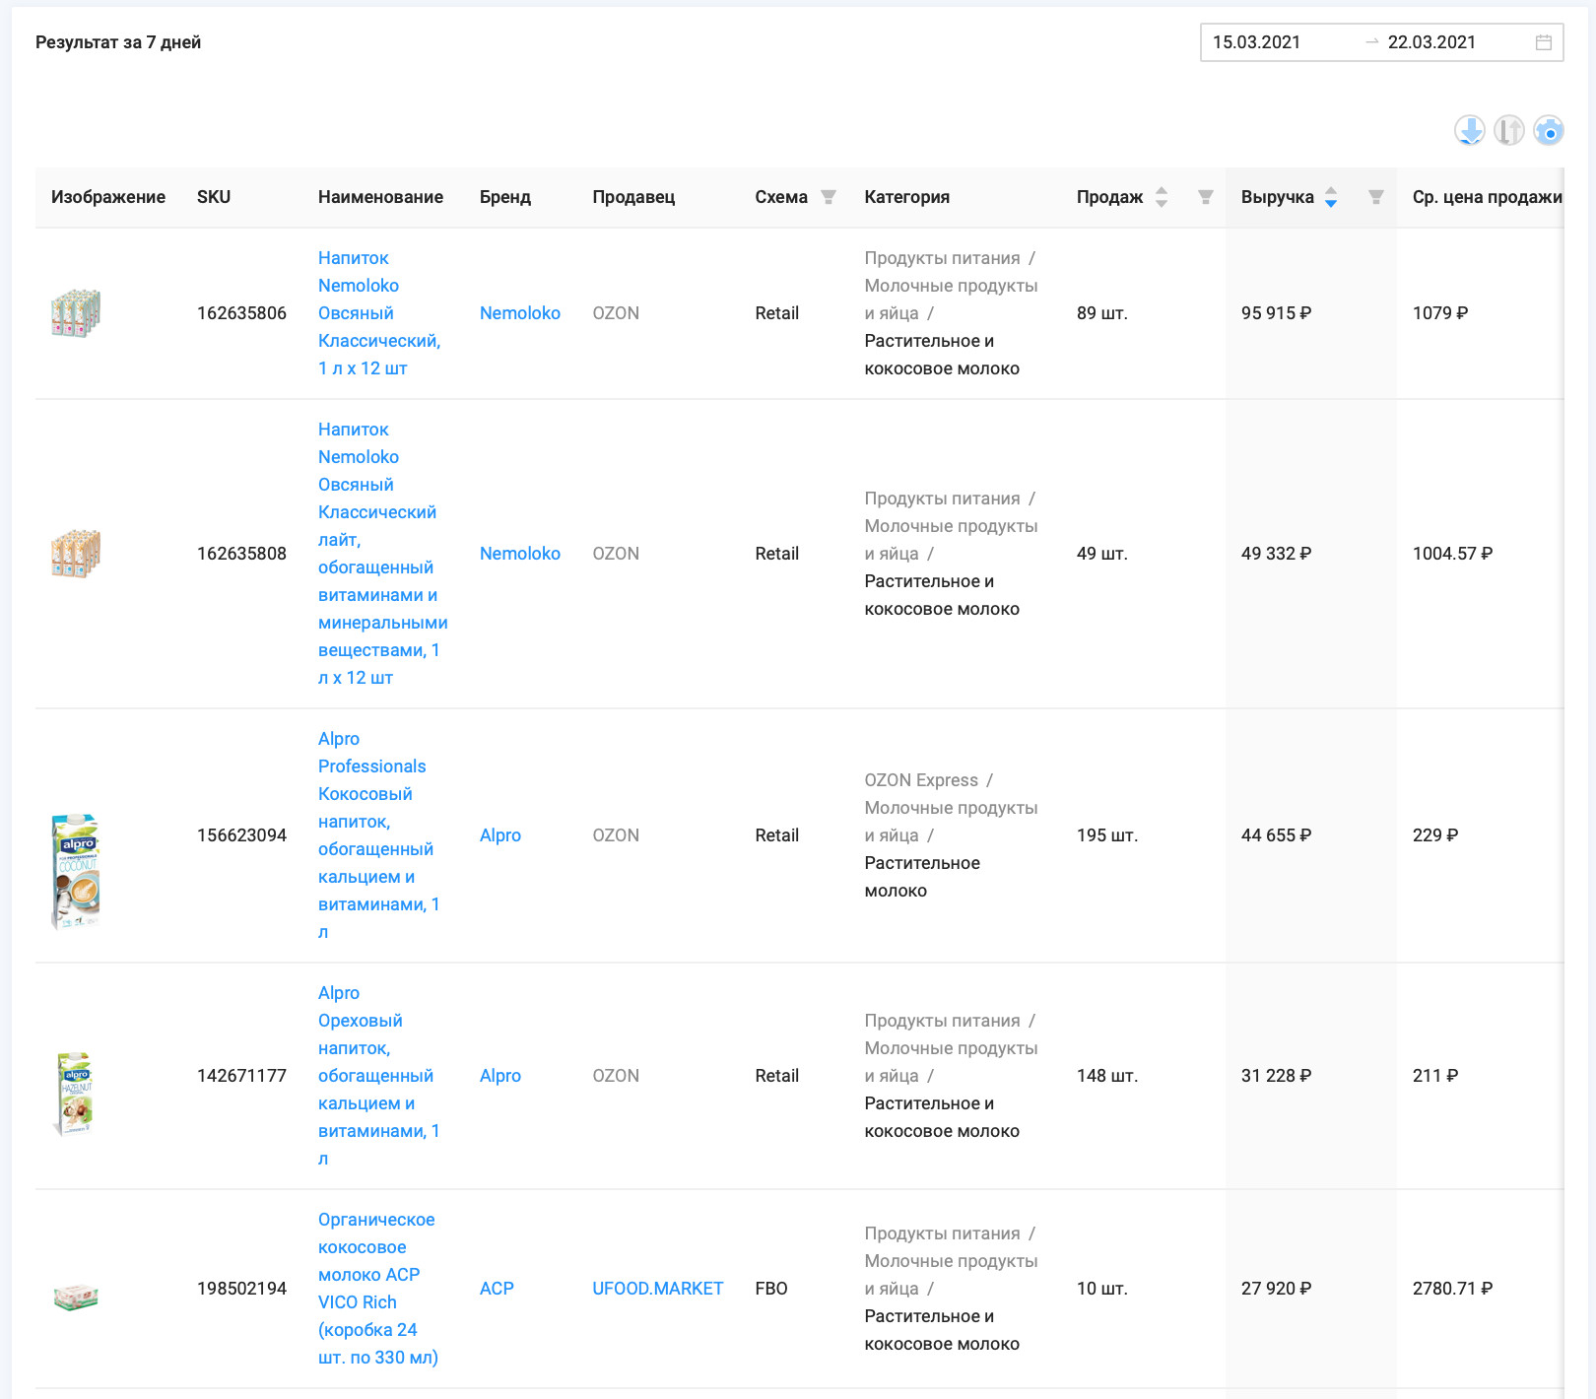Click OZON Express category text
This screenshot has width=1596, height=1399.
(921, 780)
